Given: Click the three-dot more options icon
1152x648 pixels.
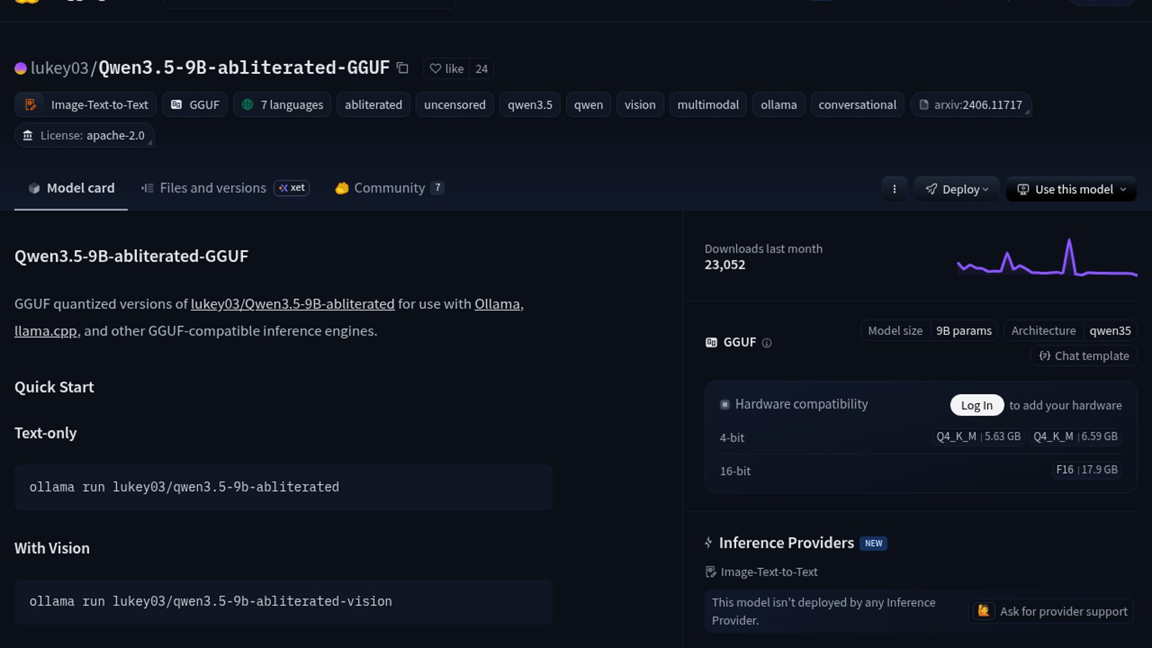Looking at the screenshot, I should pos(894,189).
